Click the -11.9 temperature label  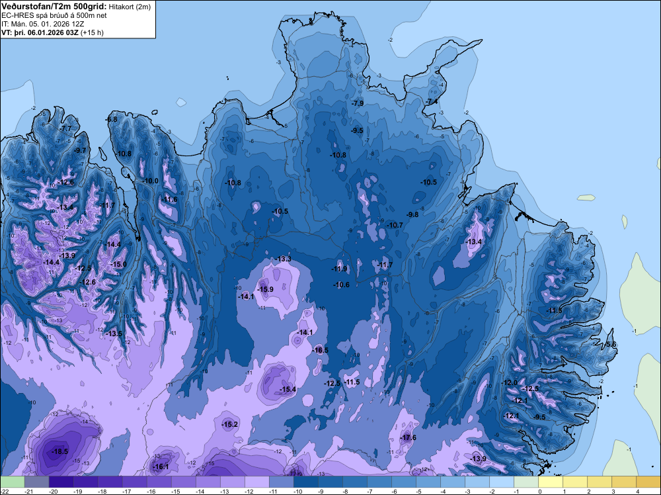pyautogui.click(x=339, y=269)
